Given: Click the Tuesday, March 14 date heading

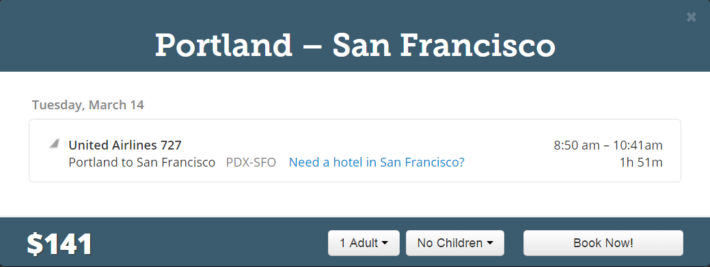Looking at the screenshot, I should click(88, 105).
